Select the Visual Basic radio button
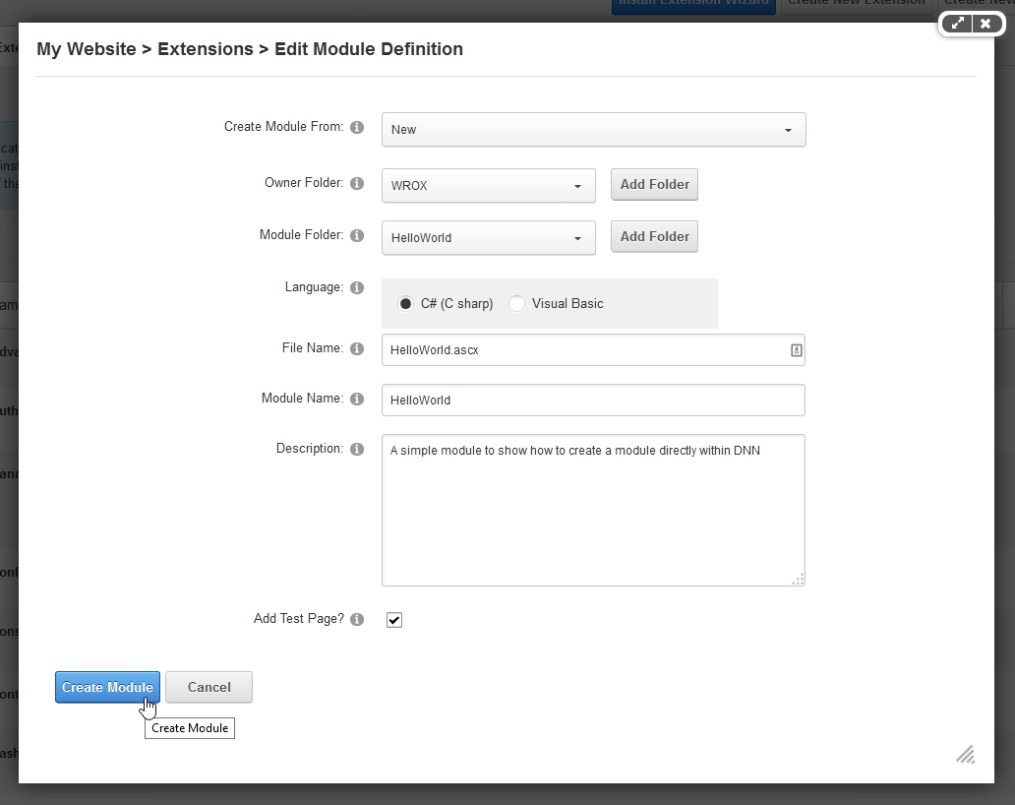 (x=516, y=304)
